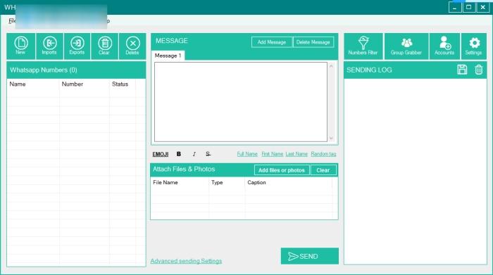The width and height of the screenshot is (493, 275).
Task: Click the Delete Message button
Action: tap(313, 42)
